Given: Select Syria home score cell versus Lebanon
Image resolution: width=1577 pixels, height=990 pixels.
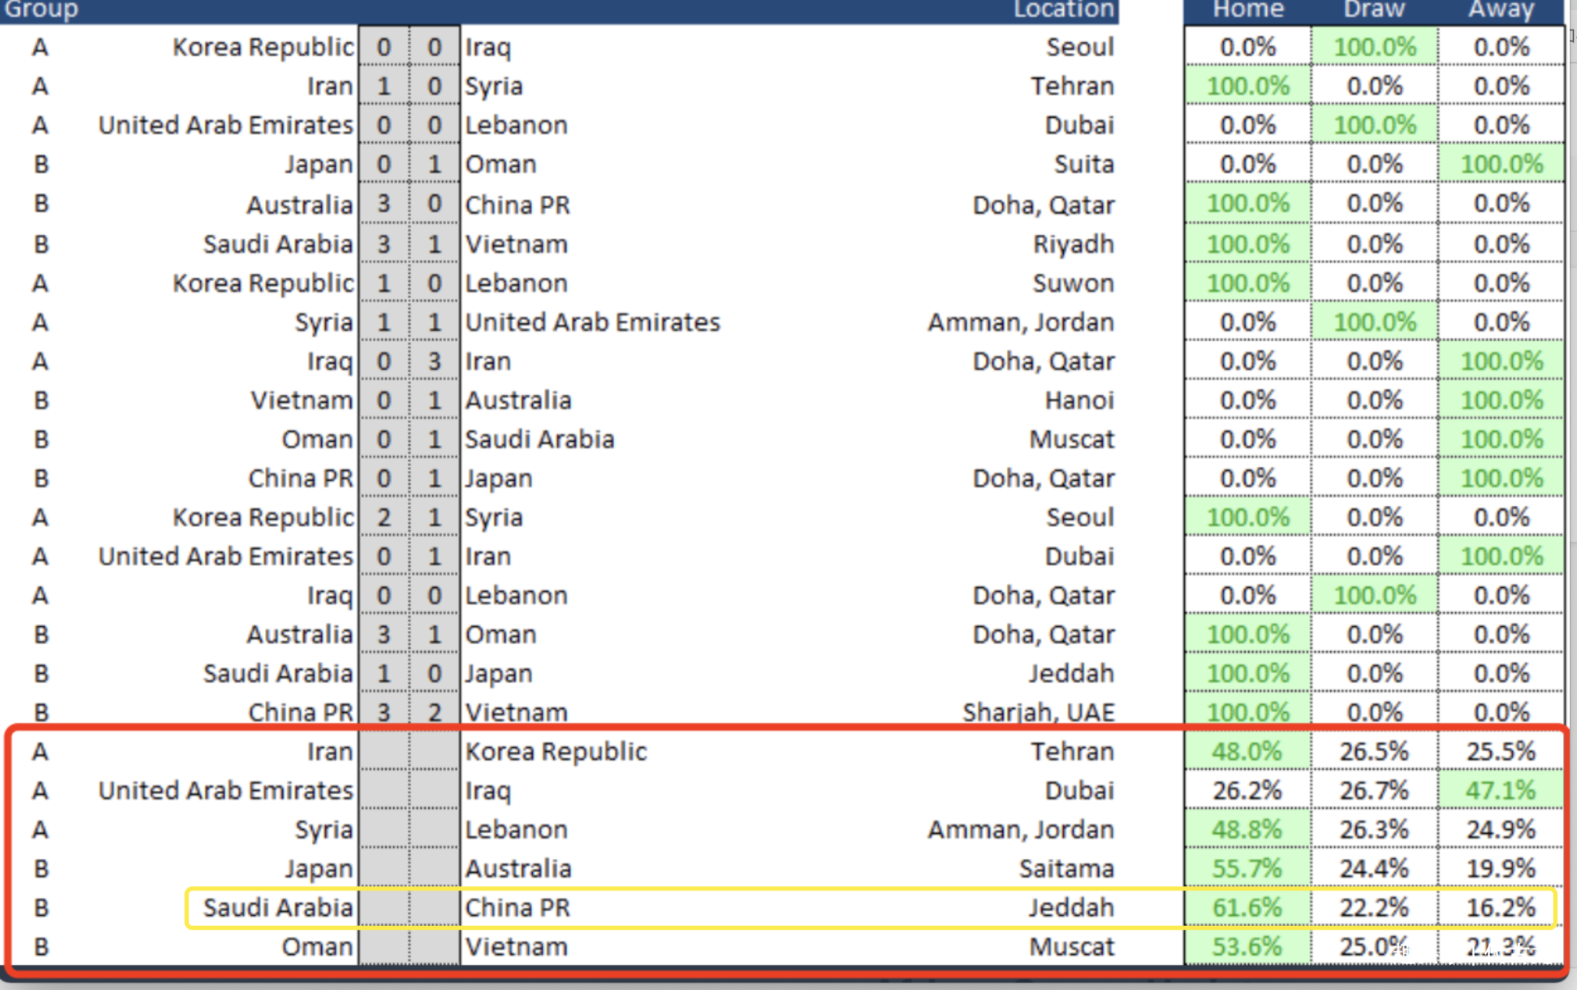Looking at the screenshot, I should (383, 830).
